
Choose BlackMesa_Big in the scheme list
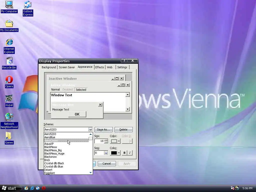[66, 150]
